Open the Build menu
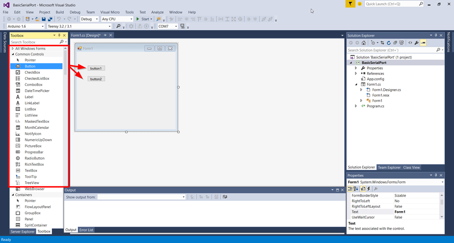Screen dimensions: 454x243 pos(60,12)
